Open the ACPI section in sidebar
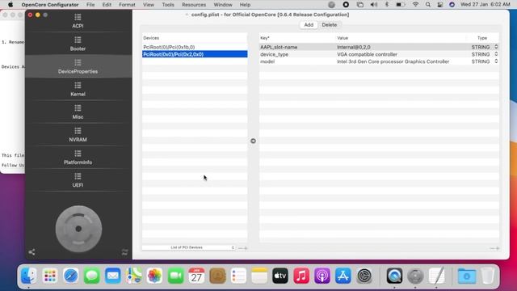Viewport: 517px width, 291px height. click(78, 21)
